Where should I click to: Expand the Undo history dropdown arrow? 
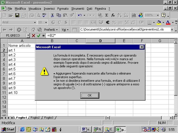(84, 15)
